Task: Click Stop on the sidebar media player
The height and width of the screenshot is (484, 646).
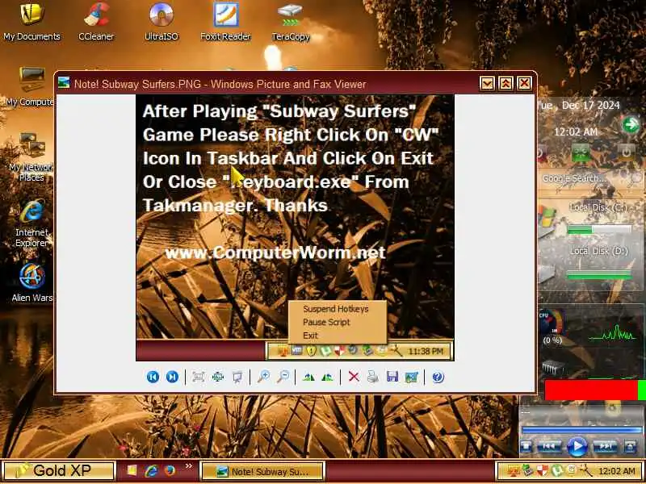Action: [526, 446]
